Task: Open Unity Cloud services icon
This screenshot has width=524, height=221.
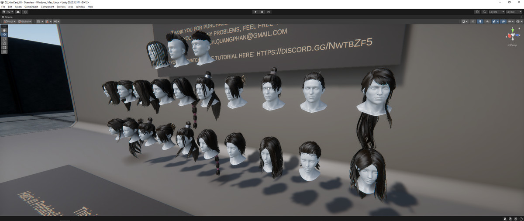Action: [x=18, y=12]
